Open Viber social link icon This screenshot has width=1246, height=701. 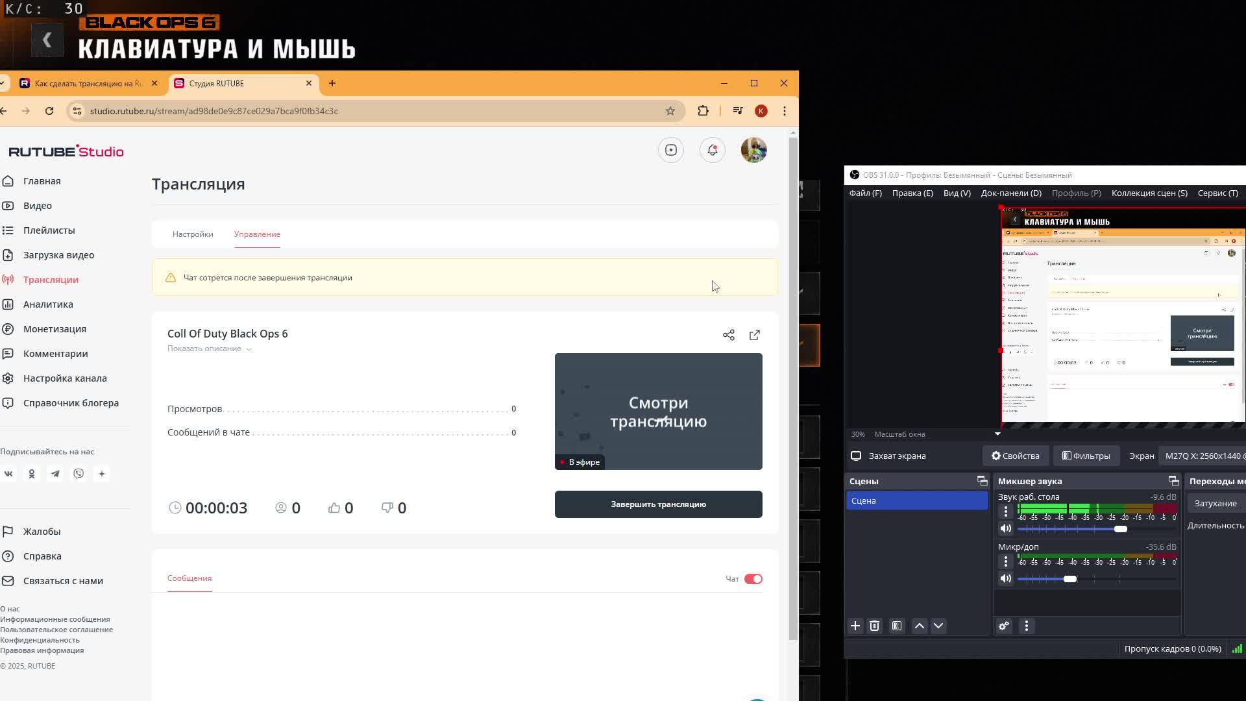pos(79,474)
